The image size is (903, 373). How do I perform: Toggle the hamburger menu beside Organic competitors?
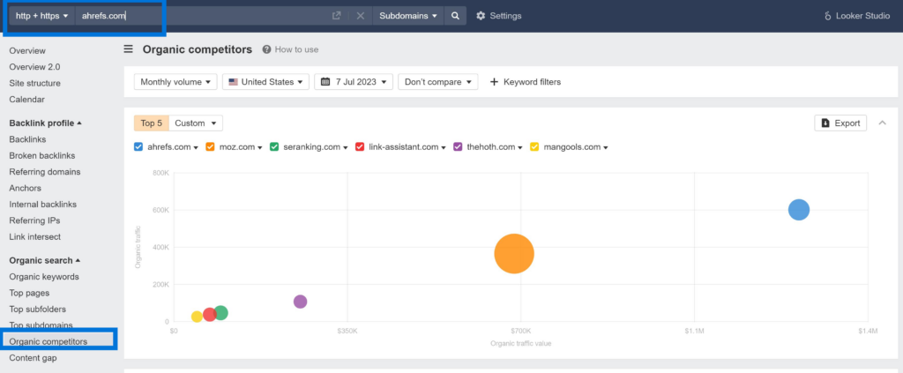pos(129,49)
